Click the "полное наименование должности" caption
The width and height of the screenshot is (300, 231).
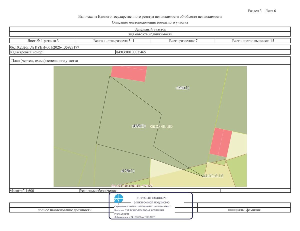(x=64, y=210)
